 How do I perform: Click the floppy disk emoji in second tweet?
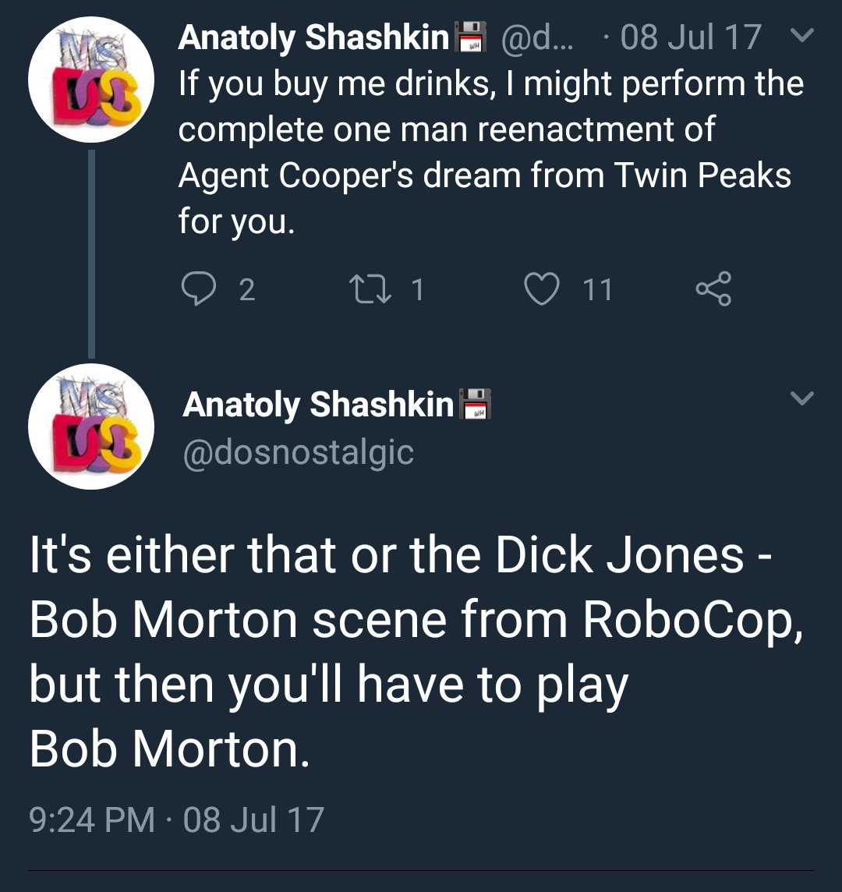475,404
